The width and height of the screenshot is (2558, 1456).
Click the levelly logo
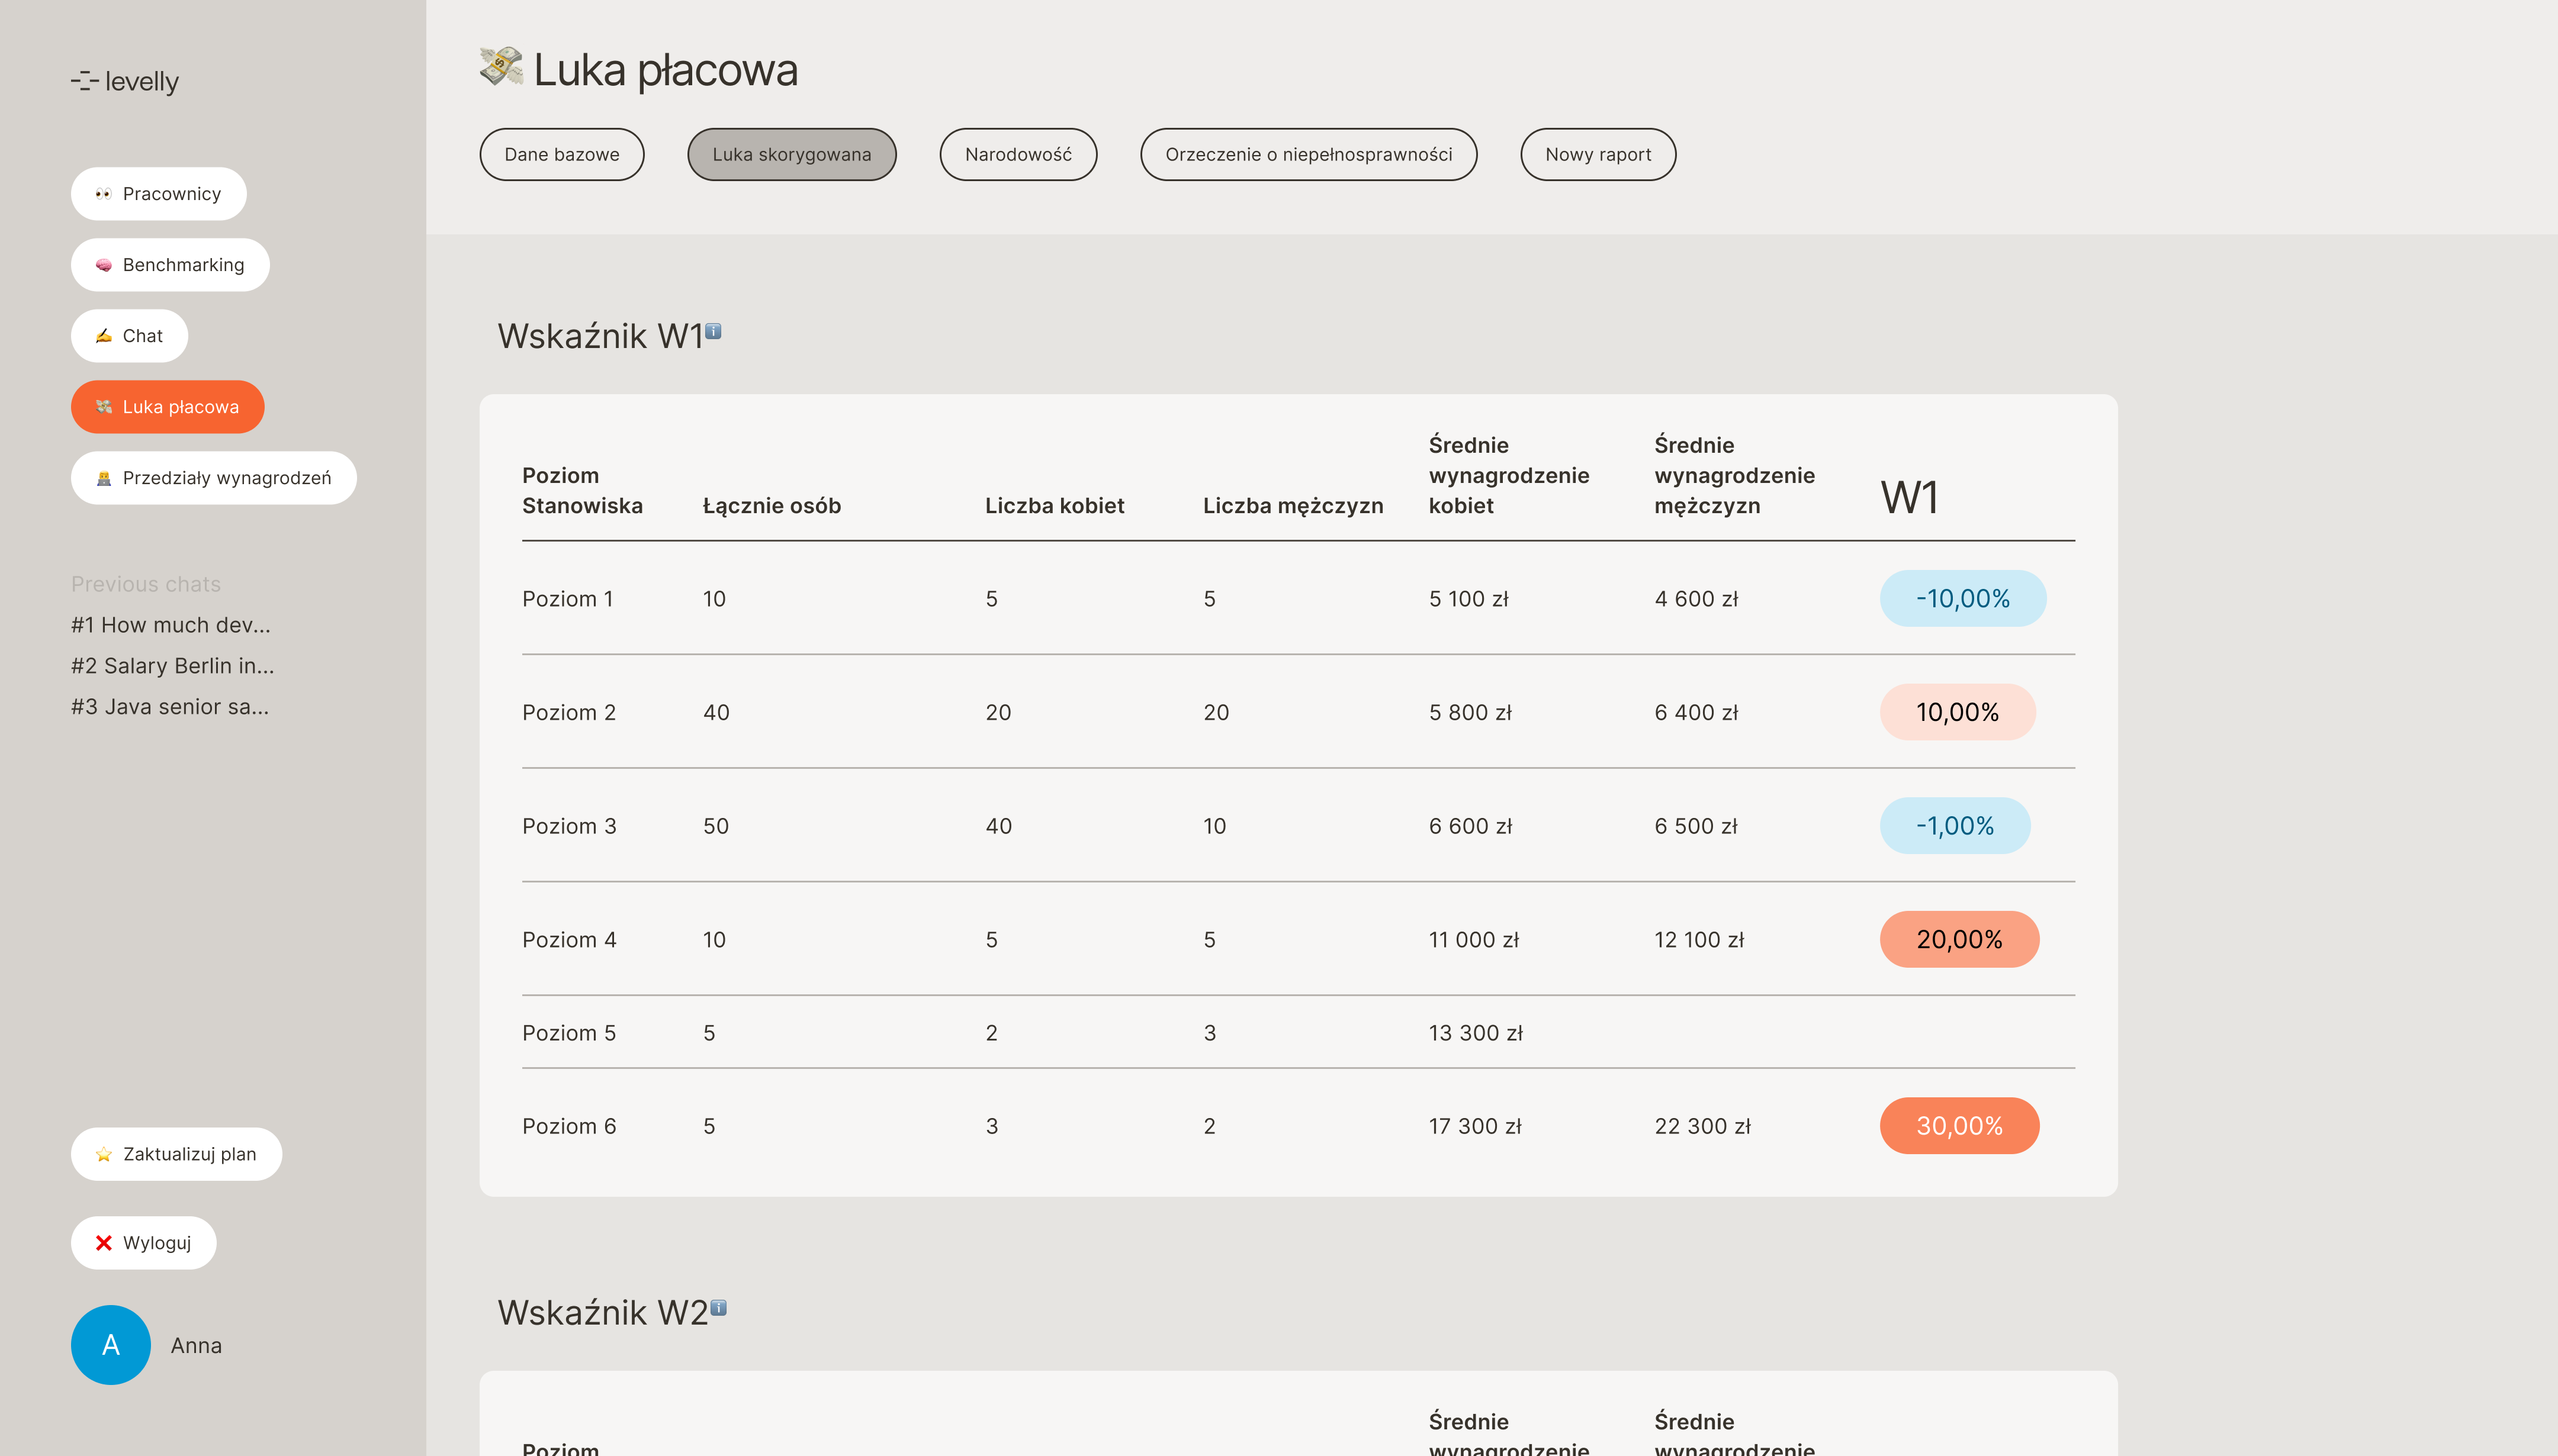(125, 81)
